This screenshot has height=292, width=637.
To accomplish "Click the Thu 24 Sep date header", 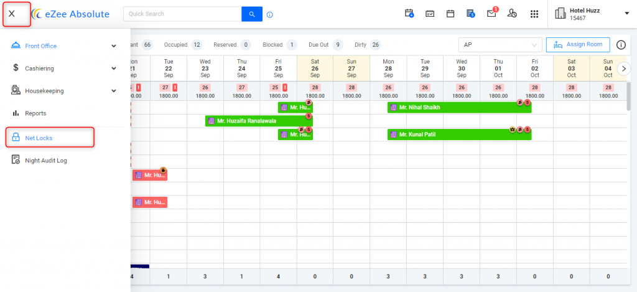I will coord(242,68).
